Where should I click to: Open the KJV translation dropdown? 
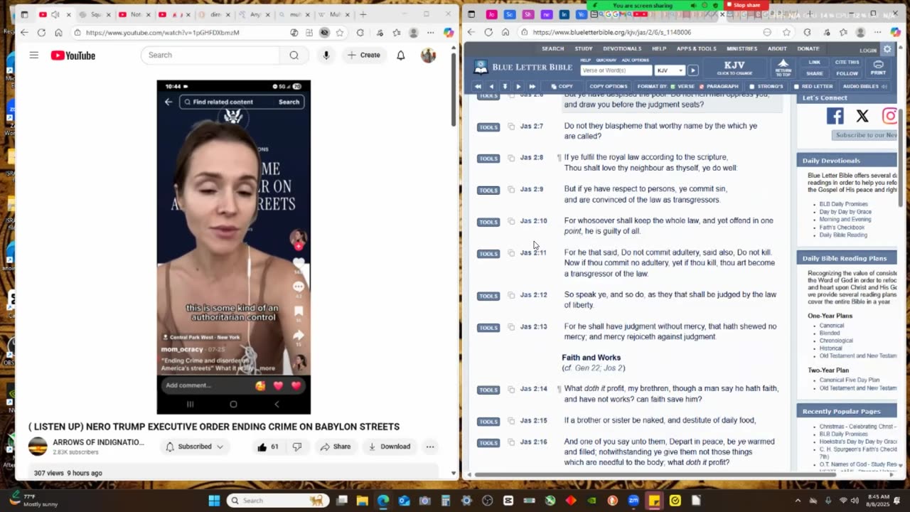670,70
